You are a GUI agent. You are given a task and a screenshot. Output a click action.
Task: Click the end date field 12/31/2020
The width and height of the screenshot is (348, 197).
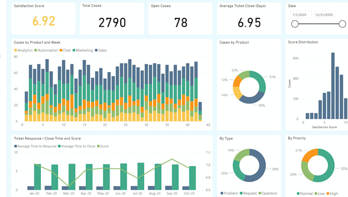coord(324,15)
